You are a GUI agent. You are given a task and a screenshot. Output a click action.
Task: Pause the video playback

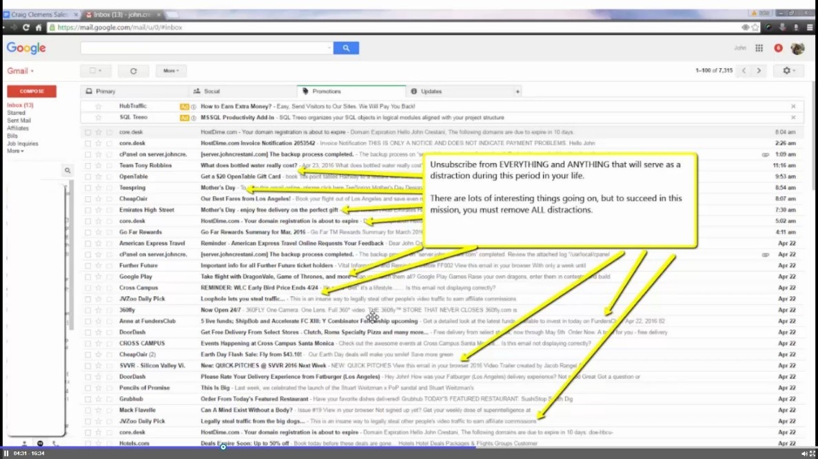[6, 453]
